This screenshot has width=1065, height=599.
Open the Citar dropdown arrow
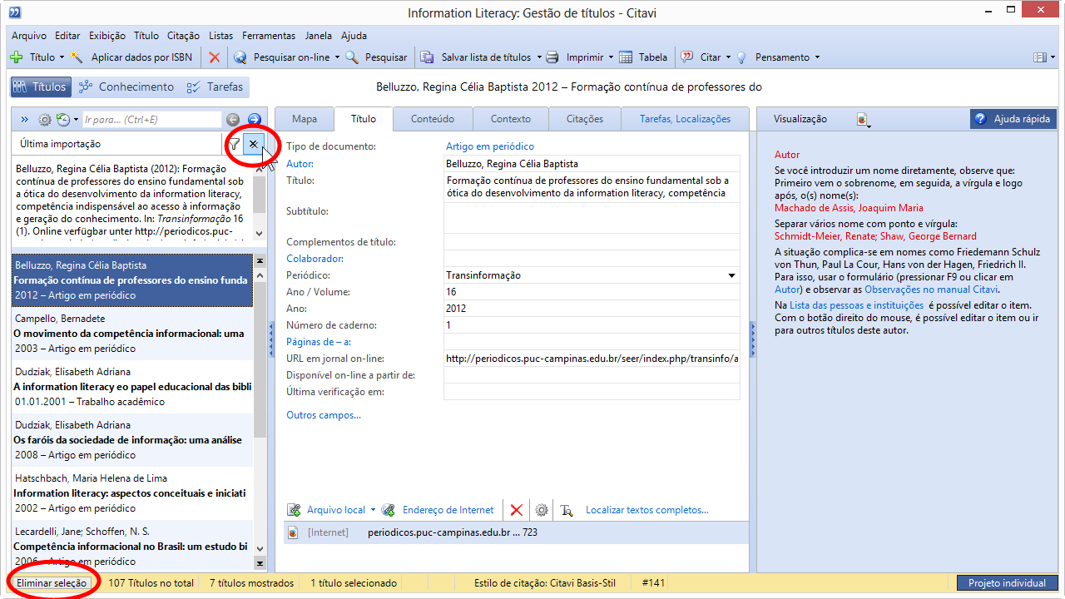(x=728, y=57)
